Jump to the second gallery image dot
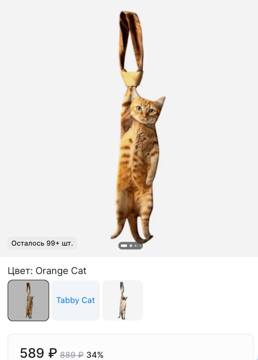258x360 pixels. pyautogui.click(x=131, y=246)
